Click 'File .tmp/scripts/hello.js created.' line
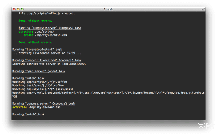217x136 pixels. [x=47, y=13]
